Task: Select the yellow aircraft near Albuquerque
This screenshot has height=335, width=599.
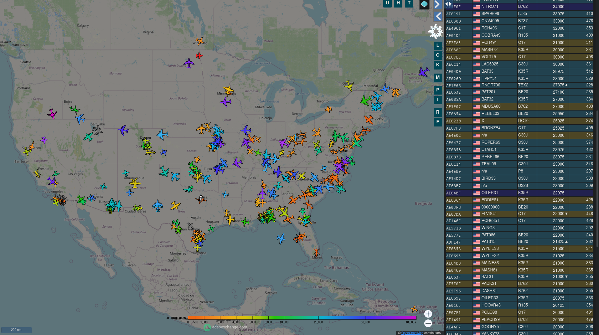Action: (x=135, y=183)
